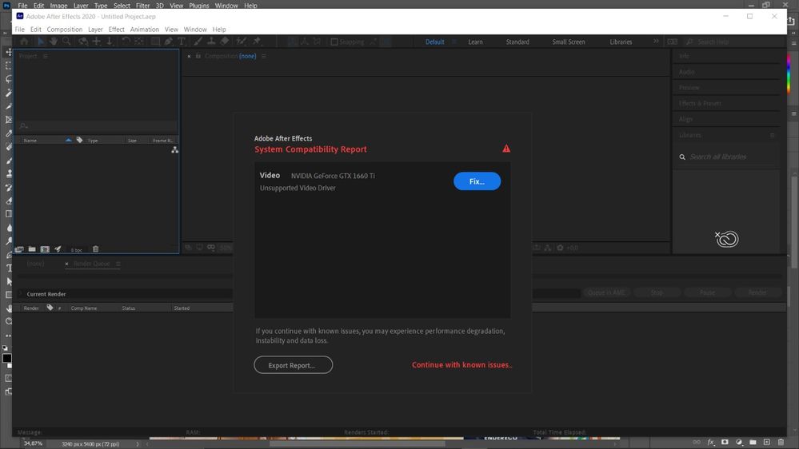Switch to the Learn workspace tab
The image size is (799, 449).
pyautogui.click(x=475, y=42)
